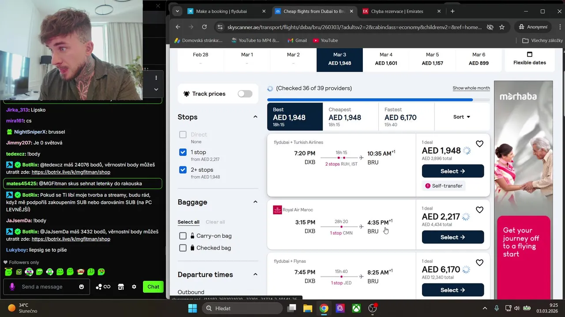Open the Anonymní incognito profile button

pos(533,27)
